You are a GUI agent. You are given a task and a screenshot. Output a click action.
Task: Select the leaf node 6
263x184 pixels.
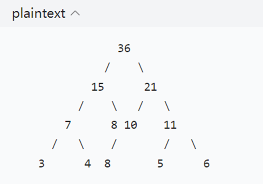point(207,164)
